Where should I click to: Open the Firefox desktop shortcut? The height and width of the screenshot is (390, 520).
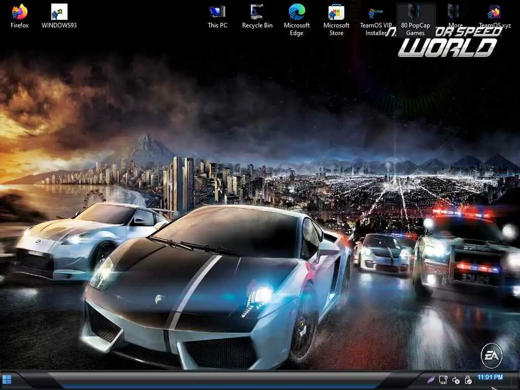tap(20, 16)
